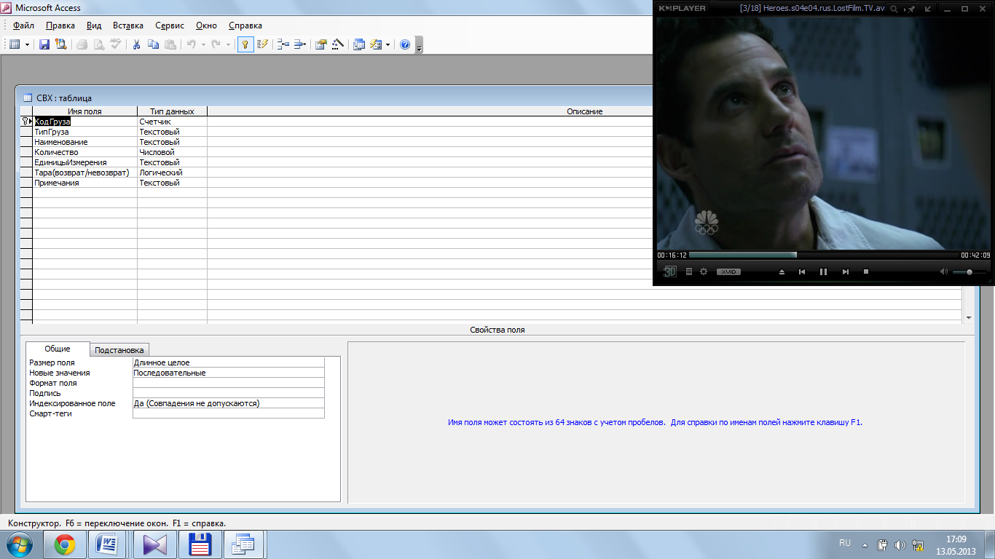Image resolution: width=995 pixels, height=559 pixels.
Task: Select the Количество field name cell
Action: 84,152
